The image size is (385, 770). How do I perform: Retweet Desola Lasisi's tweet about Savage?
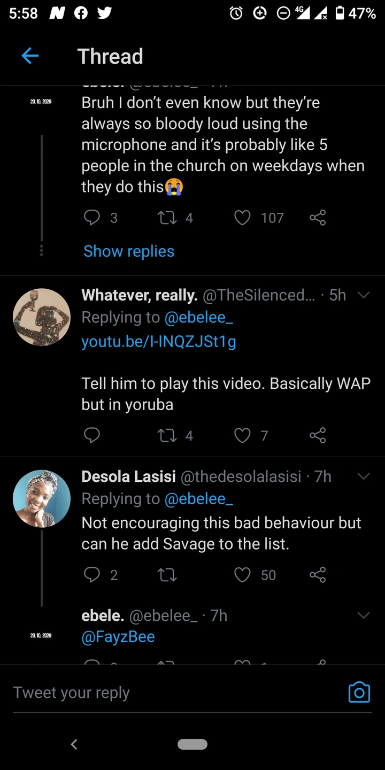pyautogui.click(x=167, y=575)
